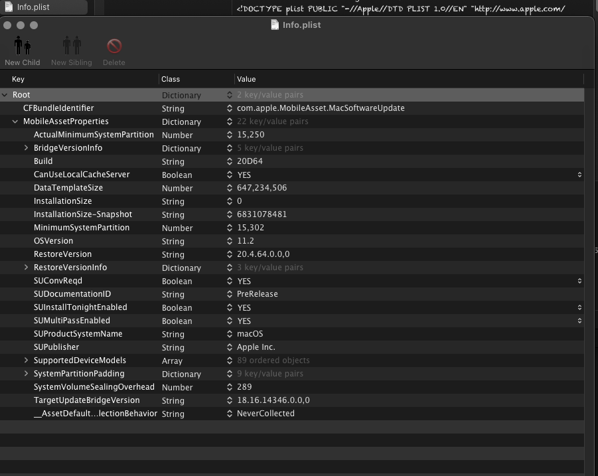Click the New Sibling toolbar icon
Screen dimensions: 598x476
(x=72, y=46)
